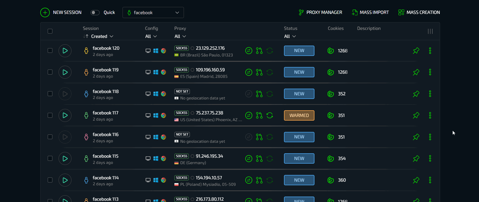Click cookies icon for facebook 118

pos(330,94)
